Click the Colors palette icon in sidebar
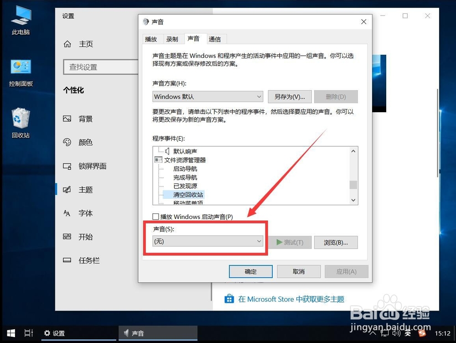The height and width of the screenshot is (343, 456). (67, 142)
